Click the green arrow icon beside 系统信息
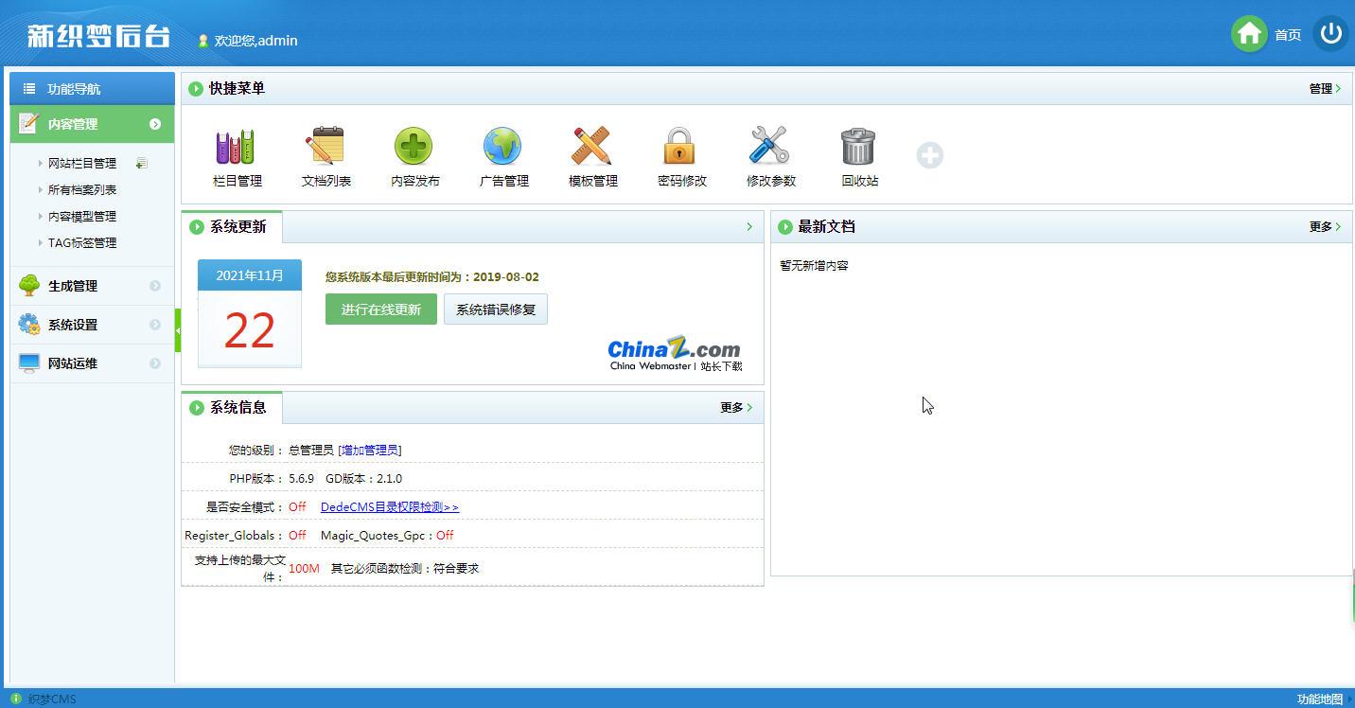The height and width of the screenshot is (708, 1355). [x=197, y=408]
